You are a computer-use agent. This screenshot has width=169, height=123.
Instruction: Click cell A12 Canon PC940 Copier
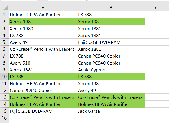[x=43, y=90]
